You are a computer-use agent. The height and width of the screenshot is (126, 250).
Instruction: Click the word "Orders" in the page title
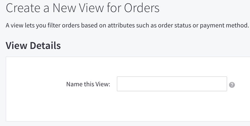(x=142, y=8)
